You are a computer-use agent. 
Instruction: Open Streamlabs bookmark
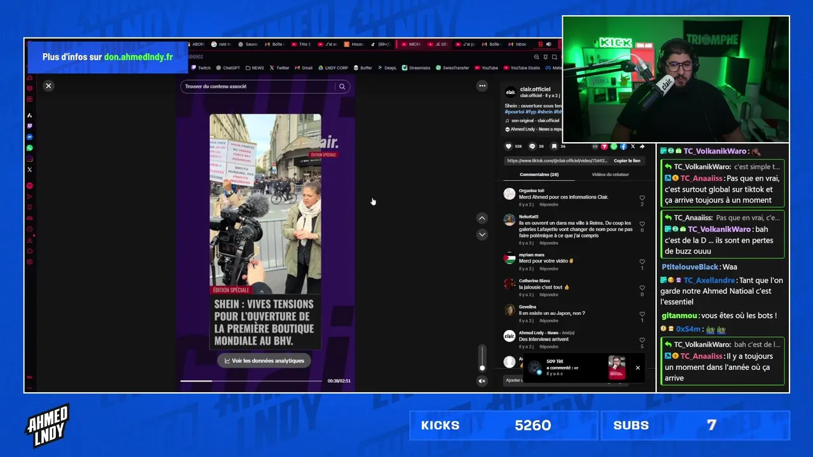[x=417, y=68]
